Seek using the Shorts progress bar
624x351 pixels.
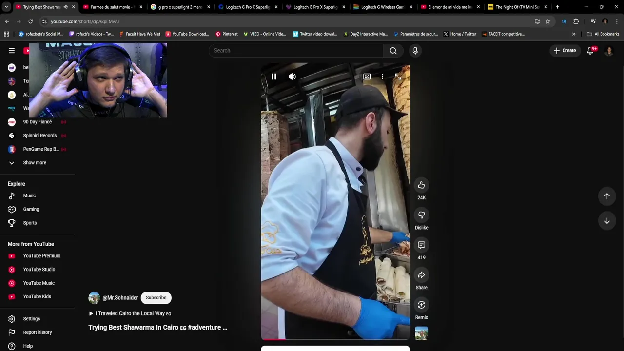(335, 339)
